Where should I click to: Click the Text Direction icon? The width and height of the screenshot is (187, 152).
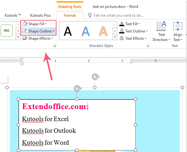point(161,26)
